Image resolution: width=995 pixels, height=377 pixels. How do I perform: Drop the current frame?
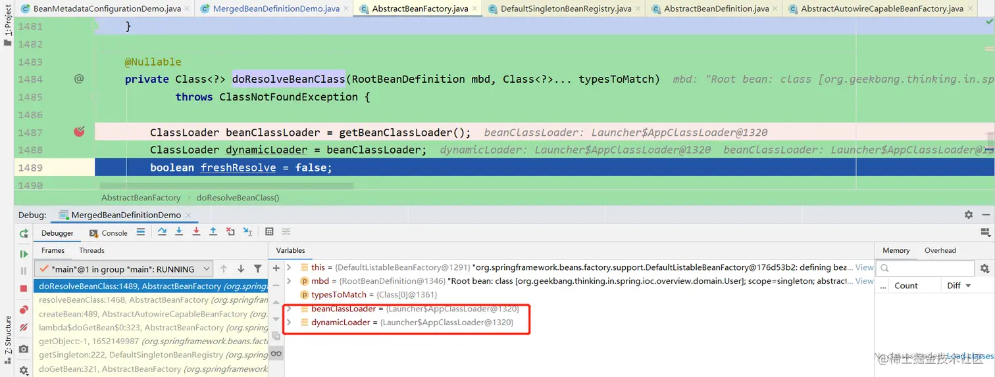point(230,232)
